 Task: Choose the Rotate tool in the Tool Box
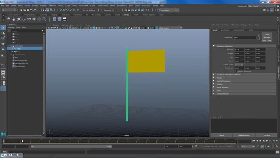click(x=3, y=49)
